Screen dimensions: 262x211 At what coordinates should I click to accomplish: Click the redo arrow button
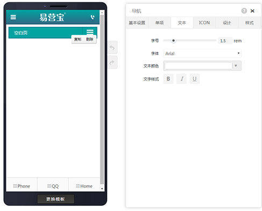coord(112,62)
